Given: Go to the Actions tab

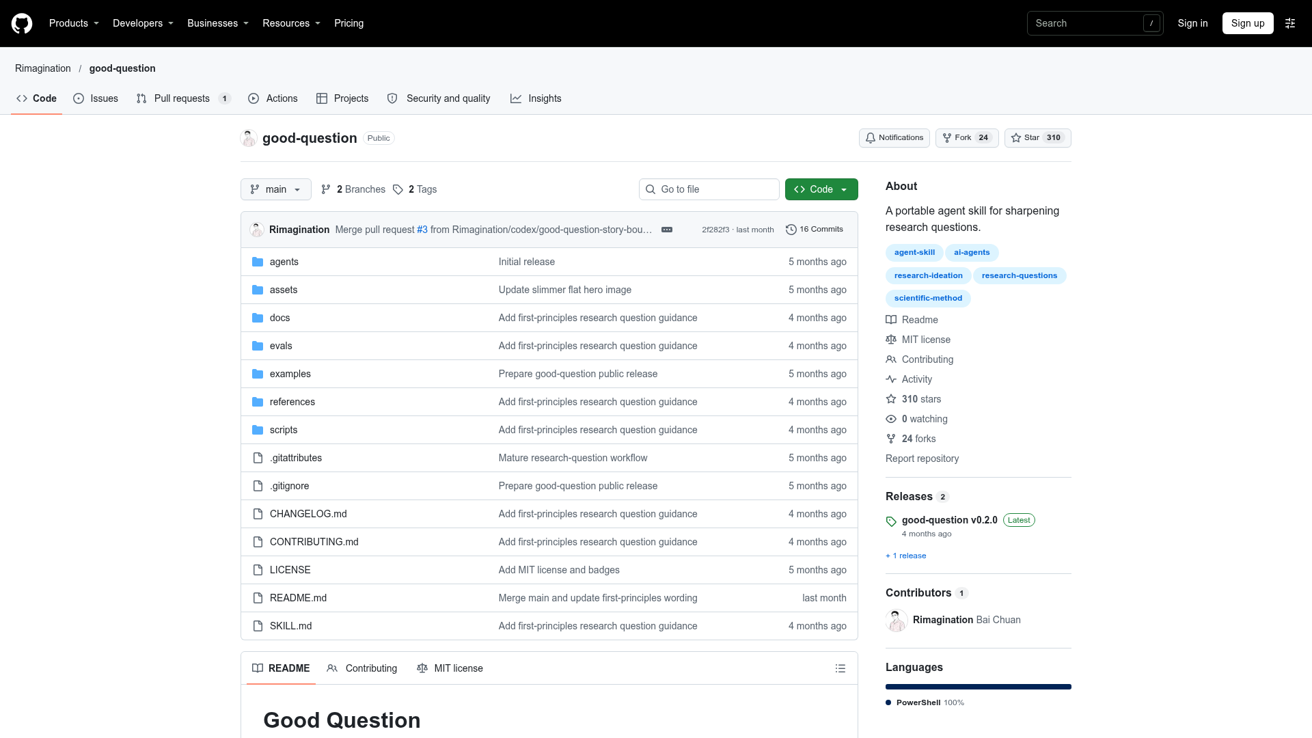Looking at the screenshot, I should [273, 98].
